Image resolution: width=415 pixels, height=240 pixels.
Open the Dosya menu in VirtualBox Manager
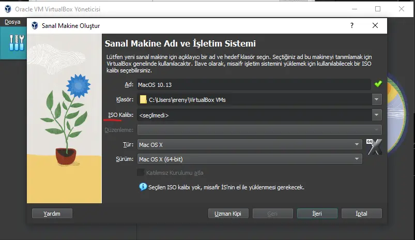(x=12, y=22)
